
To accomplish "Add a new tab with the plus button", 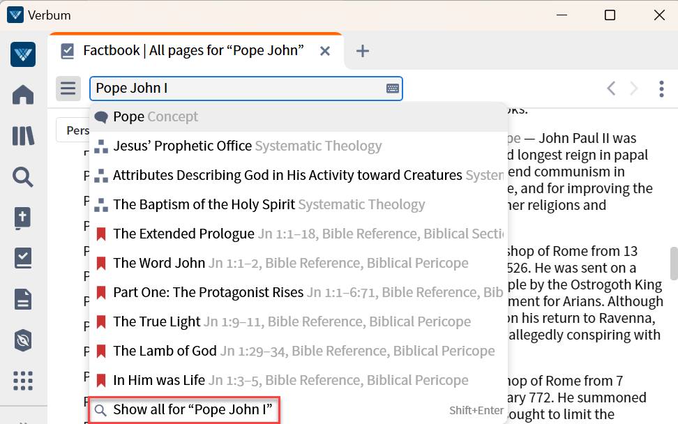I will 362,51.
